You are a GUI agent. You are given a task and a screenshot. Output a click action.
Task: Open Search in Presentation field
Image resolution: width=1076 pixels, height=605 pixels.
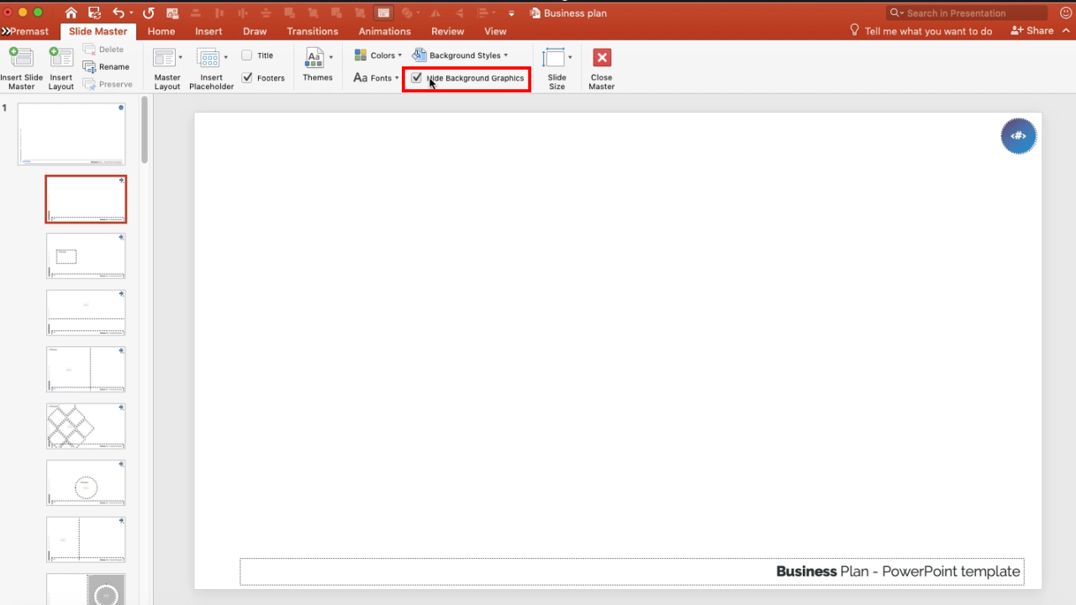[x=965, y=13]
